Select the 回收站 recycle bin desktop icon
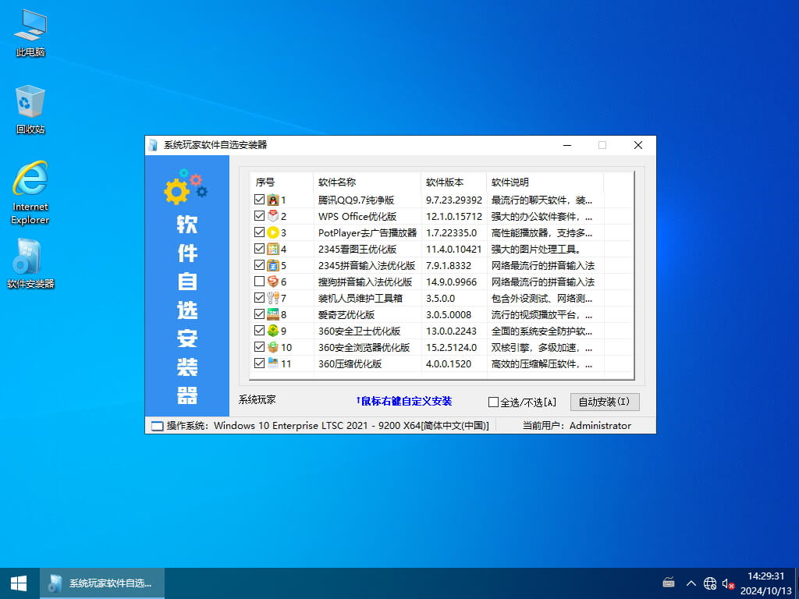The image size is (799, 599). click(x=30, y=109)
